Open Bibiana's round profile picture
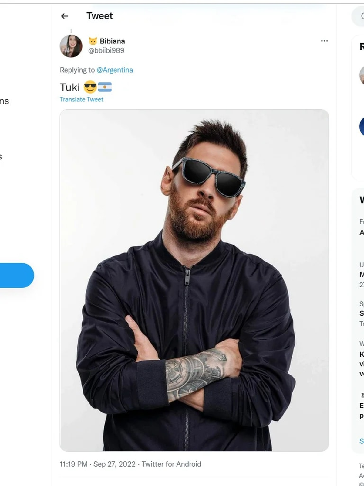364x486 pixels. click(71, 46)
